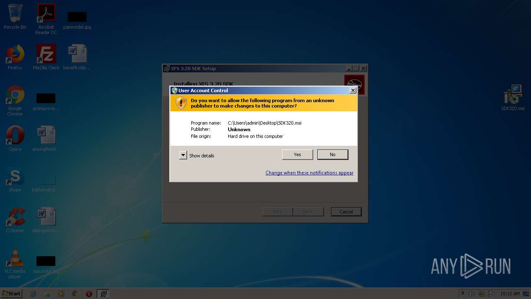
Task: Open 'Change when these notifications appear' link
Action: coord(309,173)
